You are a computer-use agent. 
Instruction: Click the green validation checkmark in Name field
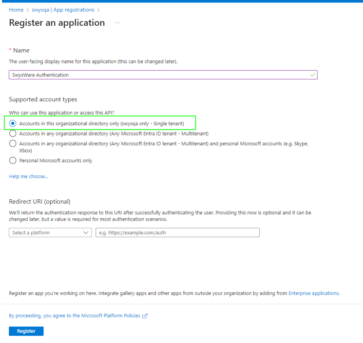[312, 75]
